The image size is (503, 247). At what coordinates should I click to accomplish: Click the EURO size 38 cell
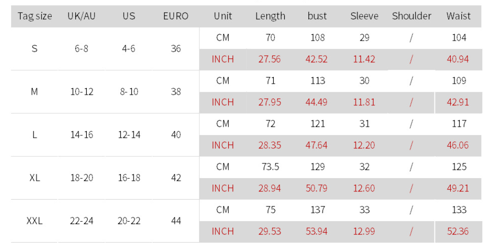point(176,91)
